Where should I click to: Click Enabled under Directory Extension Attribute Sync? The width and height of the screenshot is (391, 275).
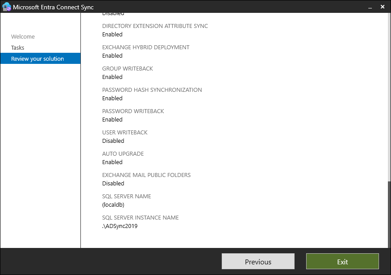(112, 34)
